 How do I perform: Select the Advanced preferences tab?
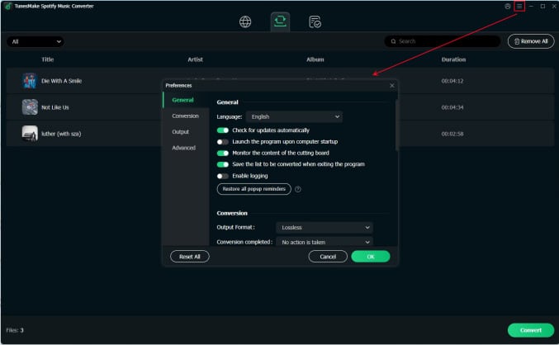pyautogui.click(x=183, y=148)
